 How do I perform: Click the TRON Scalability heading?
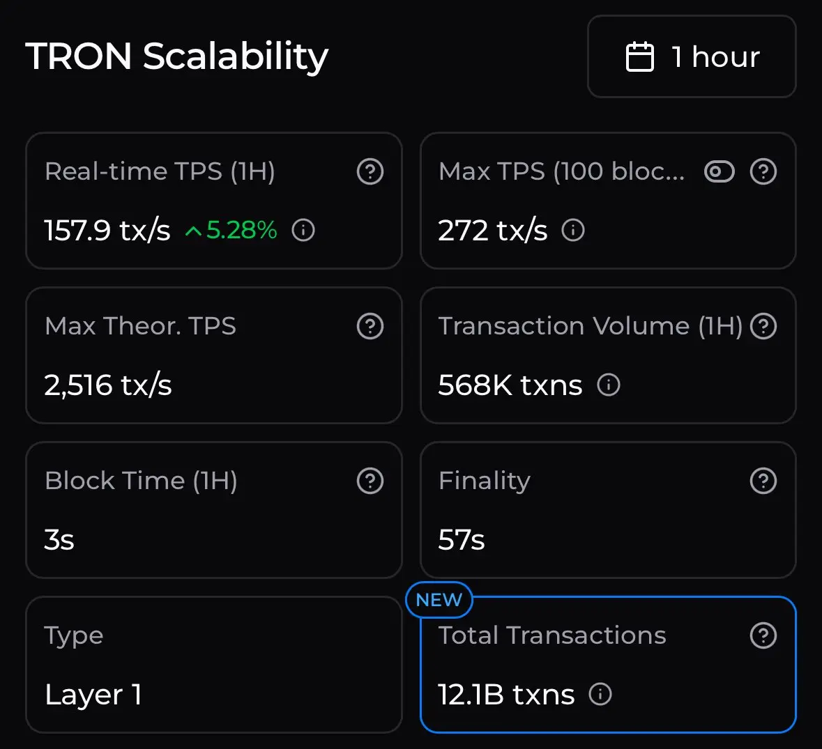pyautogui.click(x=177, y=56)
